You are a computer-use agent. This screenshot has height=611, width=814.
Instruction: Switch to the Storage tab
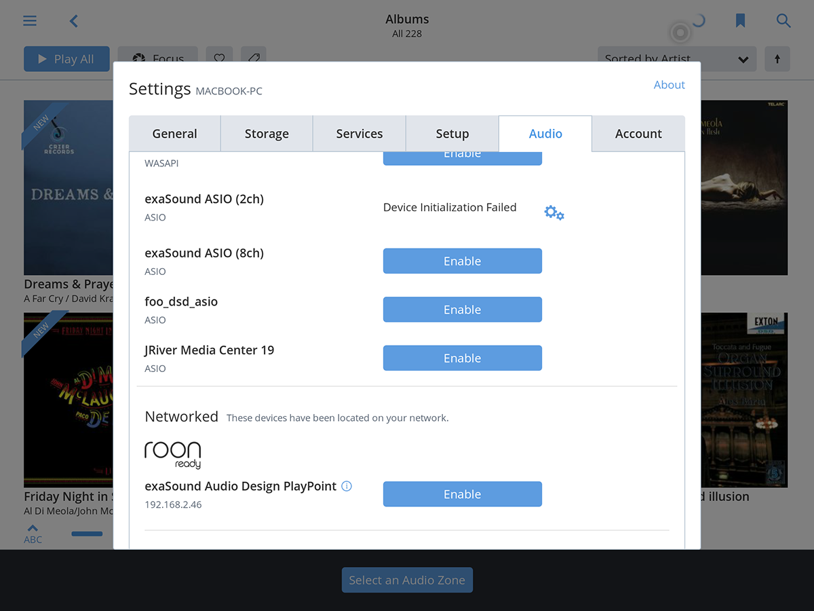tap(267, 134)
